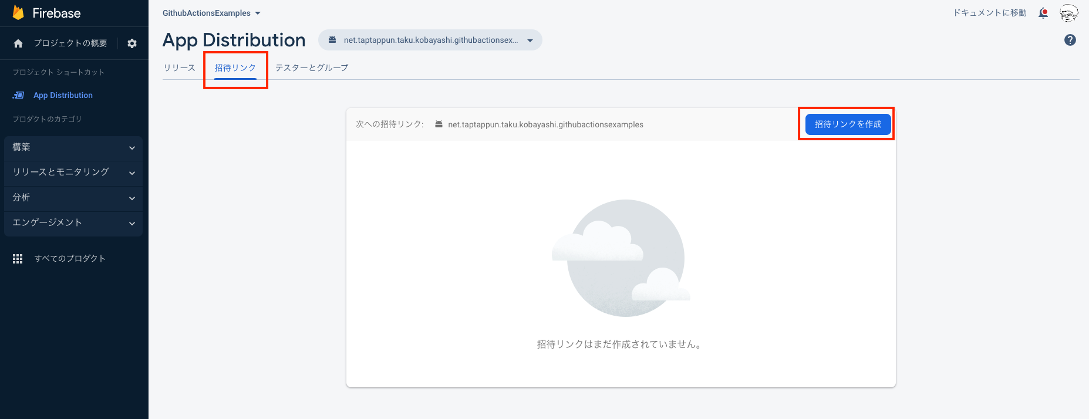Screen dimensions: 1089x419
Task: Open project settings gear icon
Action: click(x=132, y=43)
